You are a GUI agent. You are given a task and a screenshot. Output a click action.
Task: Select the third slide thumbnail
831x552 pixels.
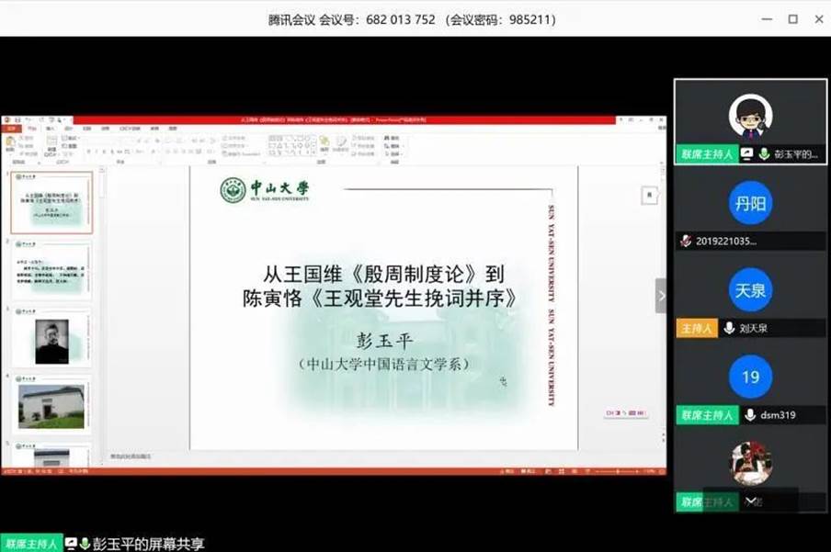pos(51,336)
